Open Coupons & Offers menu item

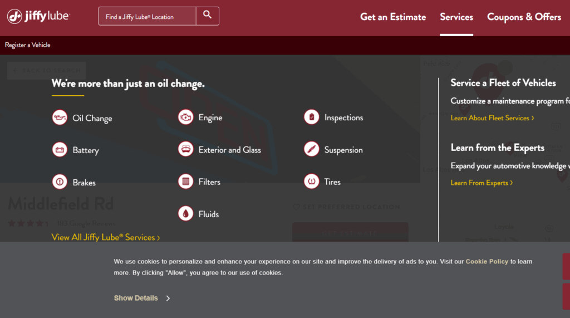(x=524, y=17)
